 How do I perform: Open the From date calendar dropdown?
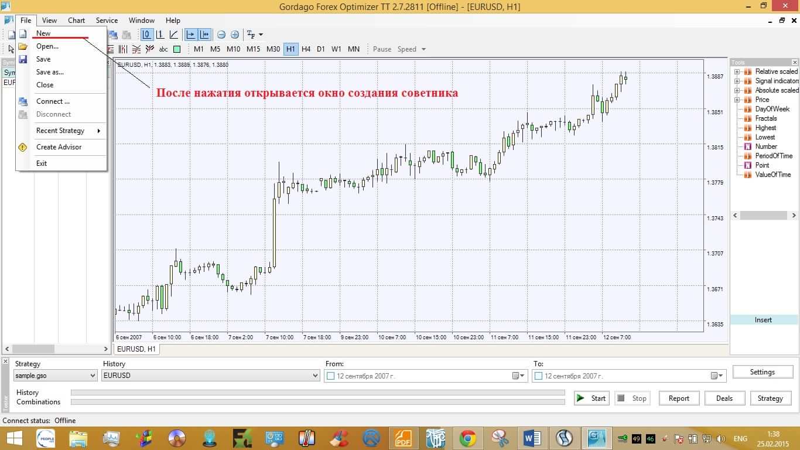click(519, 376)
